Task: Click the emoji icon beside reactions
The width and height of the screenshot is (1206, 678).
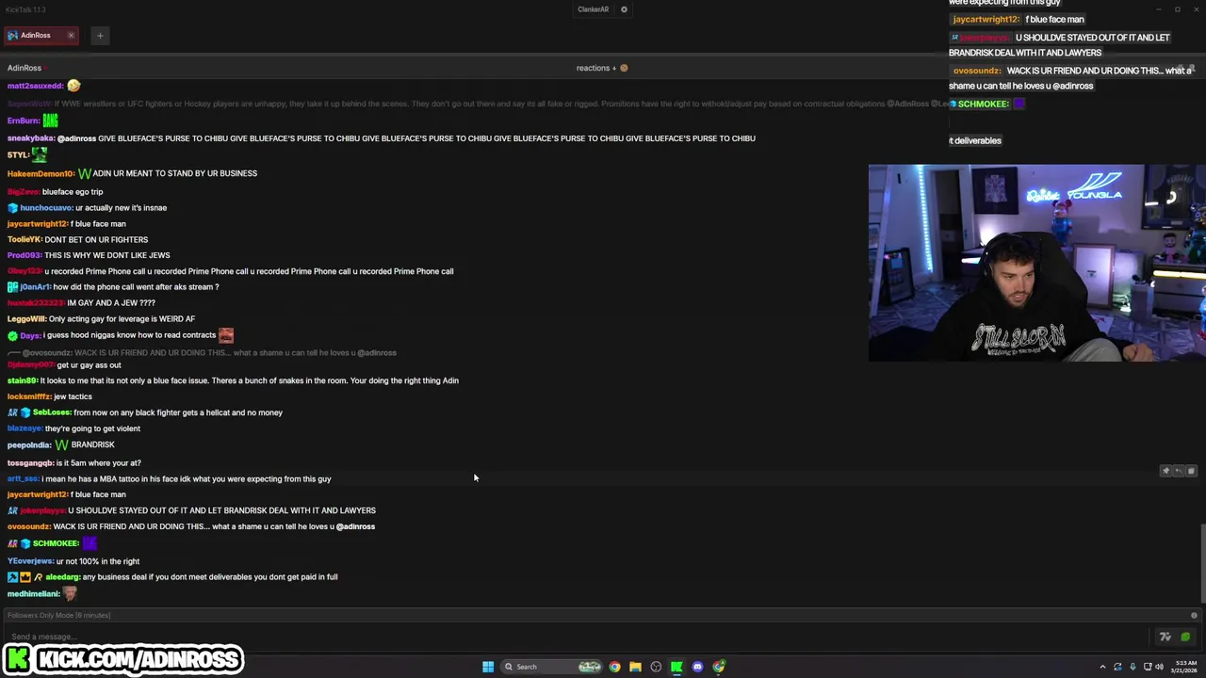Action: tap(624, 68)
